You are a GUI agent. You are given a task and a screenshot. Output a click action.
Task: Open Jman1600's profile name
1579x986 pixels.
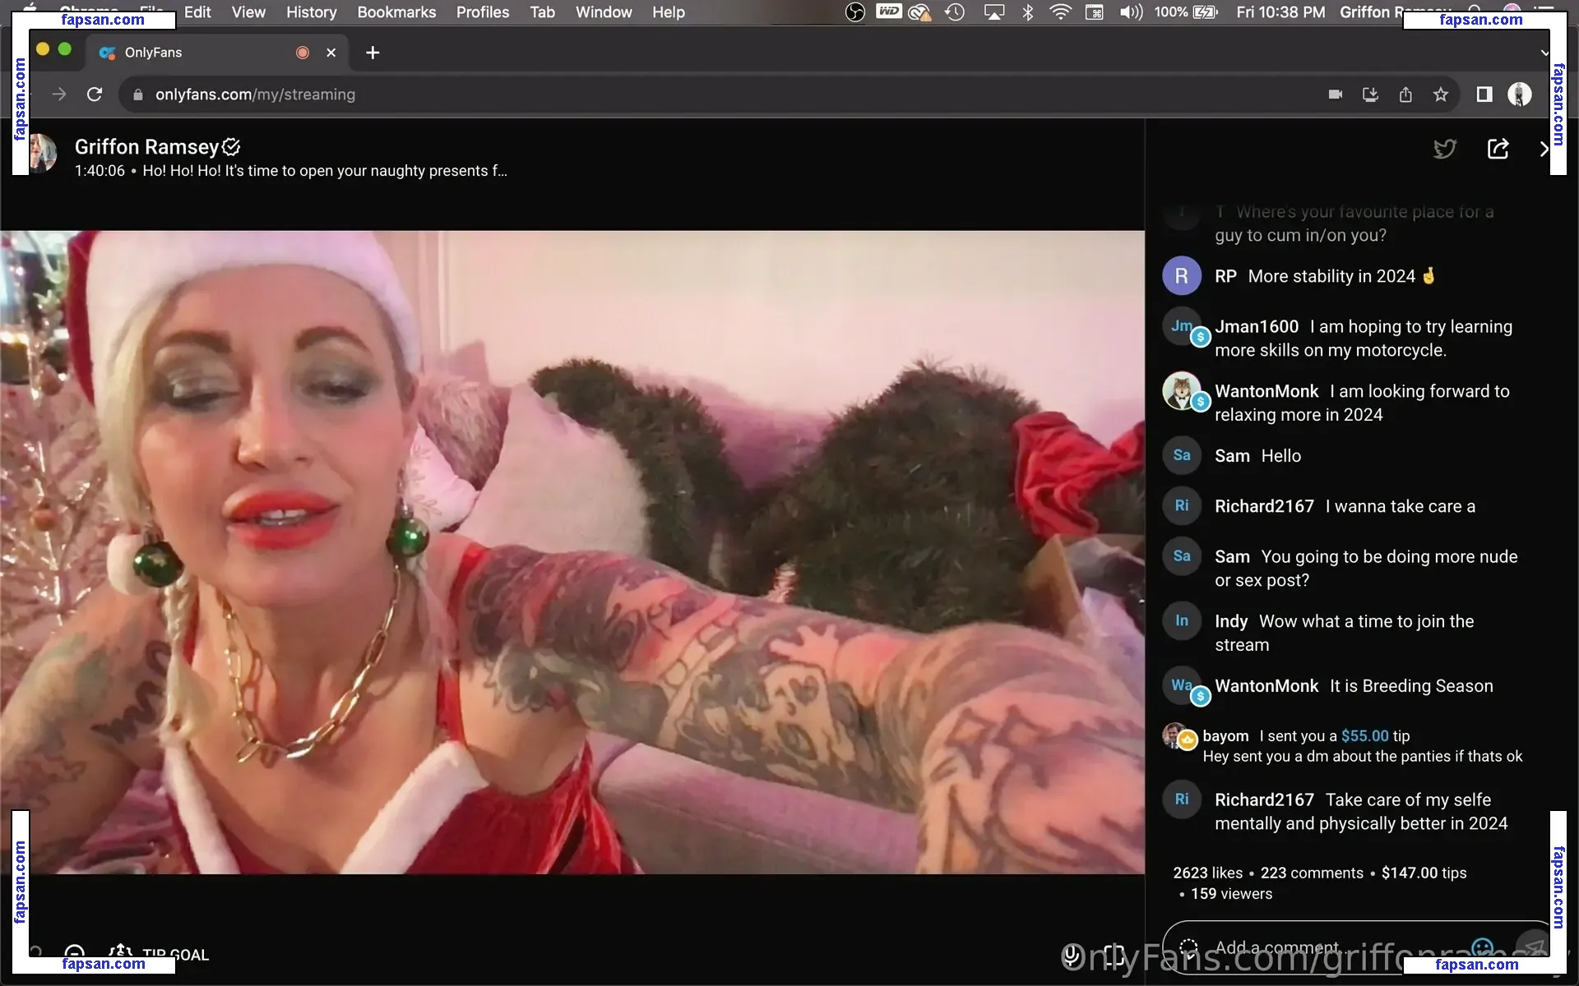[1257, 326]
